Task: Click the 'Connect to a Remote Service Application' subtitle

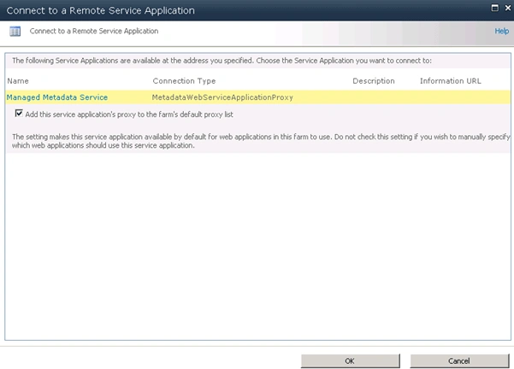Action: click(x=94, y=31)
